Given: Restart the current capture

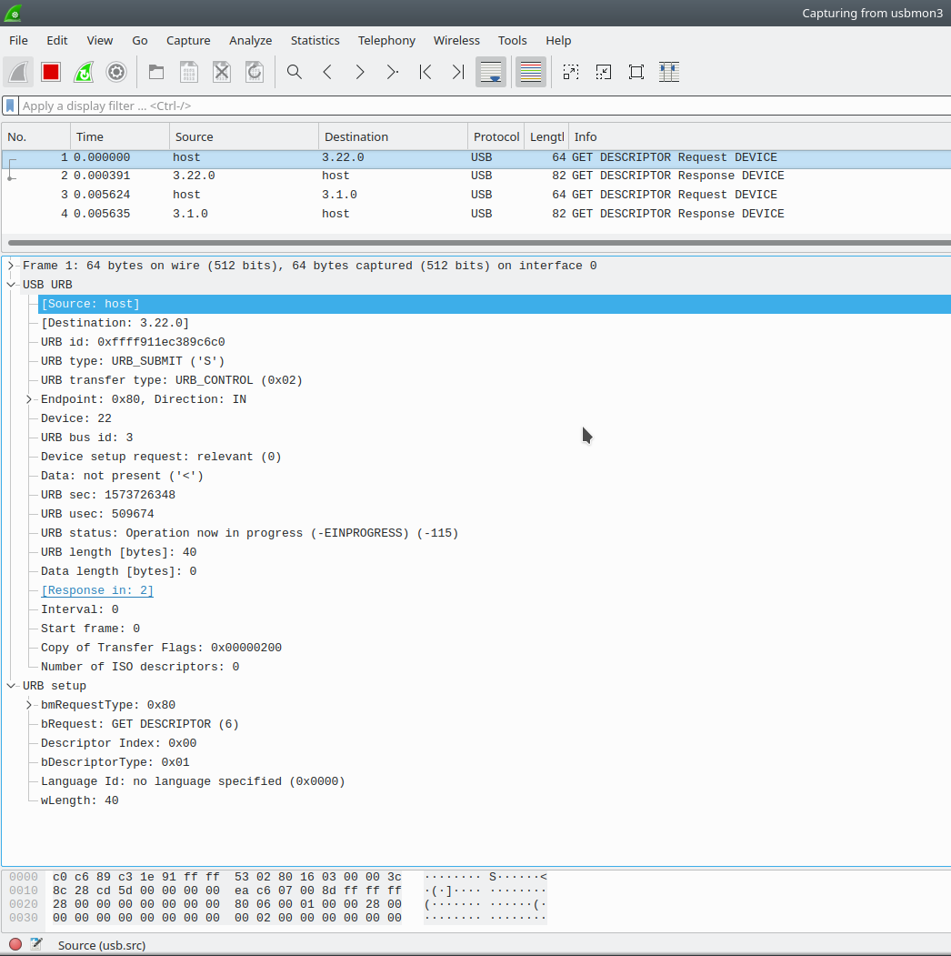Looking at the screenshot, I should (x=84, y=72).
